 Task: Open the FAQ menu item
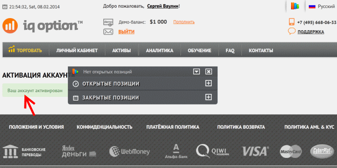click(230, 51)
